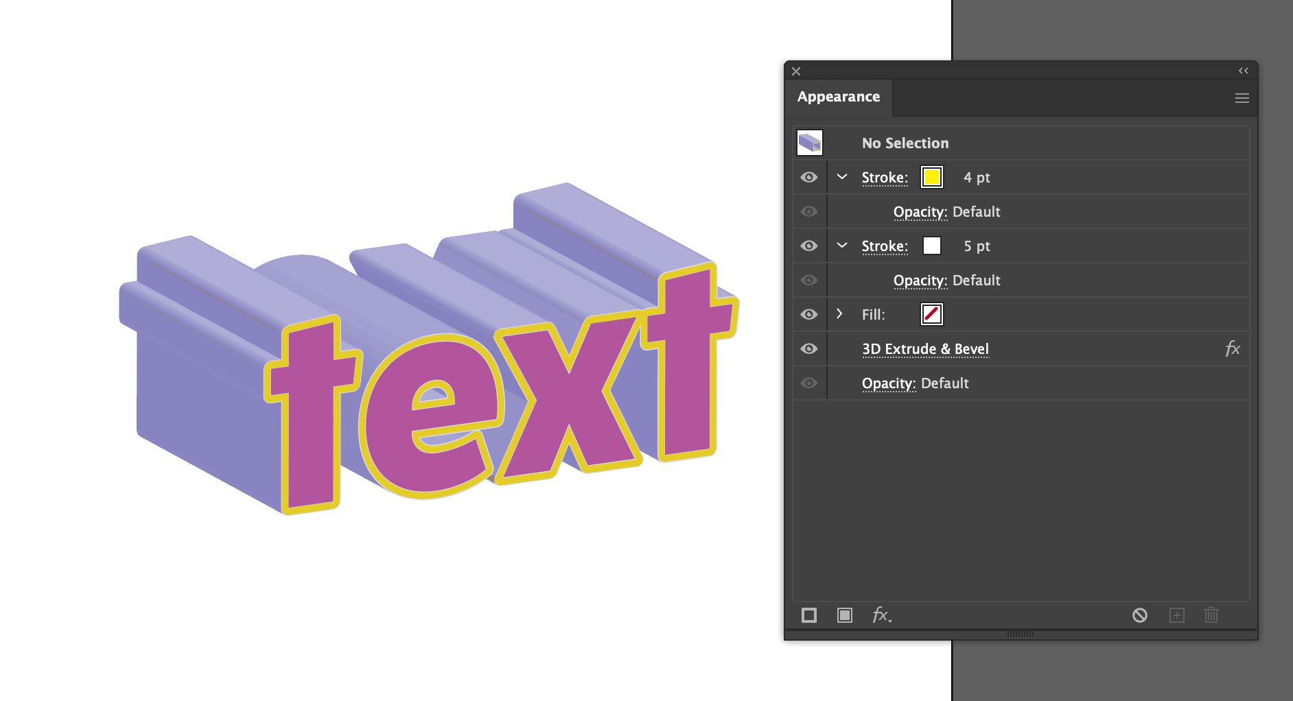Viewport: 1293px width, 701px height.
Task: Hide the Fill attribute row
Action: coord(809,314)
